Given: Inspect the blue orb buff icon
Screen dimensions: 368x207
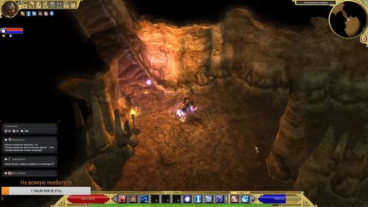Looking at the screenshot, I should (52, 14).
